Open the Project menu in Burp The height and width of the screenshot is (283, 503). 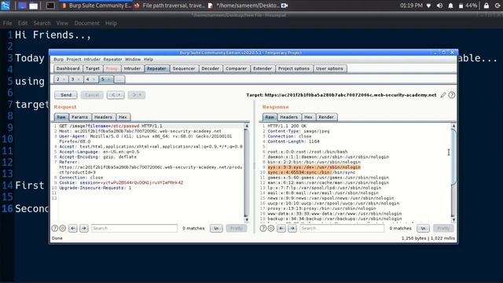pyautogui.click(x=73, y=60)
